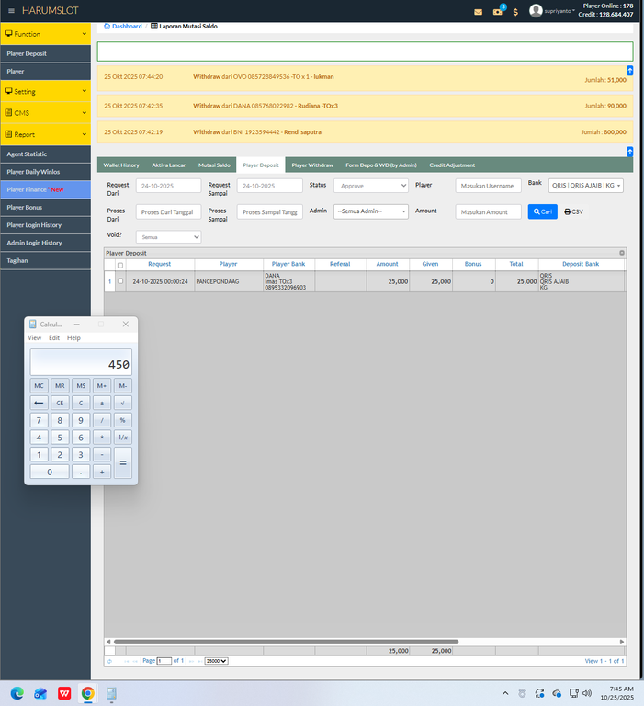This screenshot has width=644, height=706.
Task: Click the calculator percent key
Action: pyautogui.click(x=123, y=420)
